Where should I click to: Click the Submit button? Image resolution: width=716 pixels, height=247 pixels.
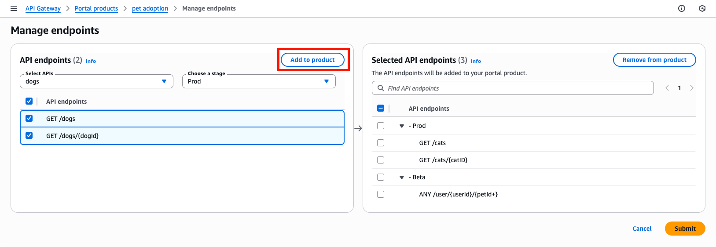coord(685,229)
